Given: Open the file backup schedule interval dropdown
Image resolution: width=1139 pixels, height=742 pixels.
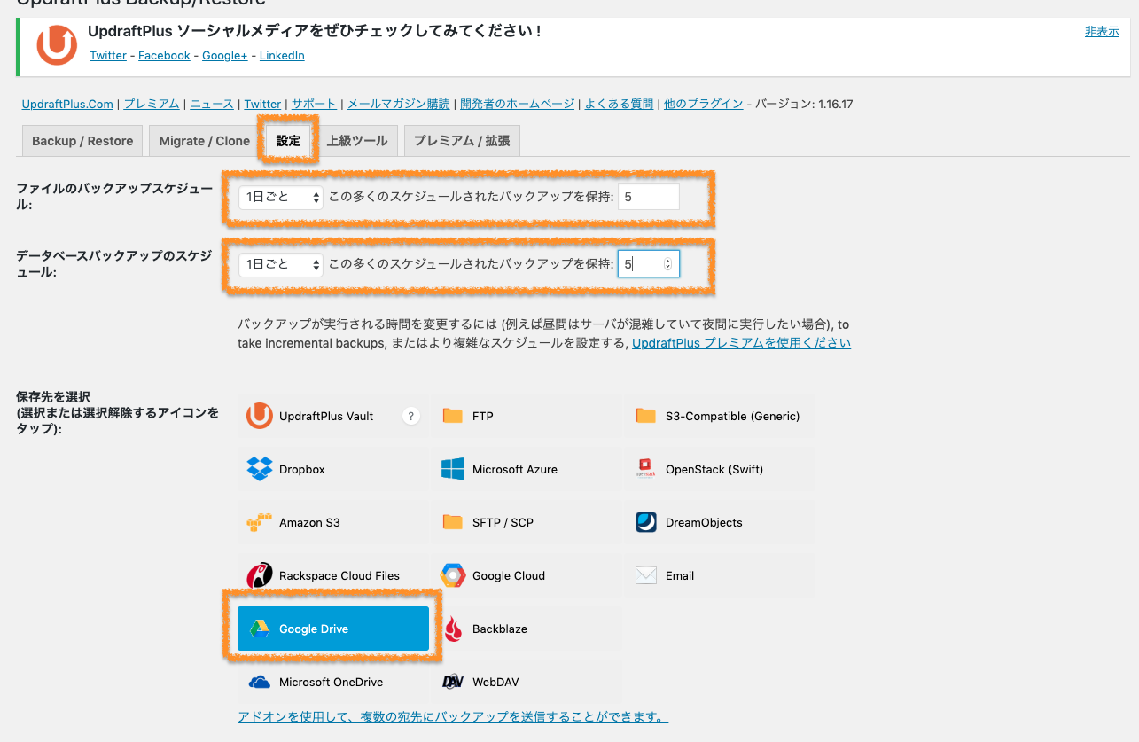Looking at the screenshot, I should (x=280, y=197).
